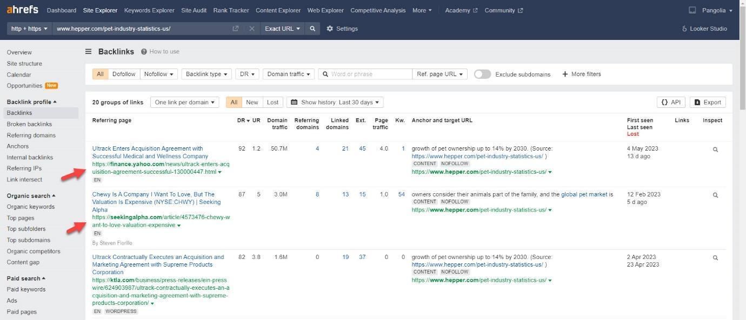This screenshot has height=320, width=746.
Task: Open Opportunities in the sidebar
Action: tap(25, 86)
